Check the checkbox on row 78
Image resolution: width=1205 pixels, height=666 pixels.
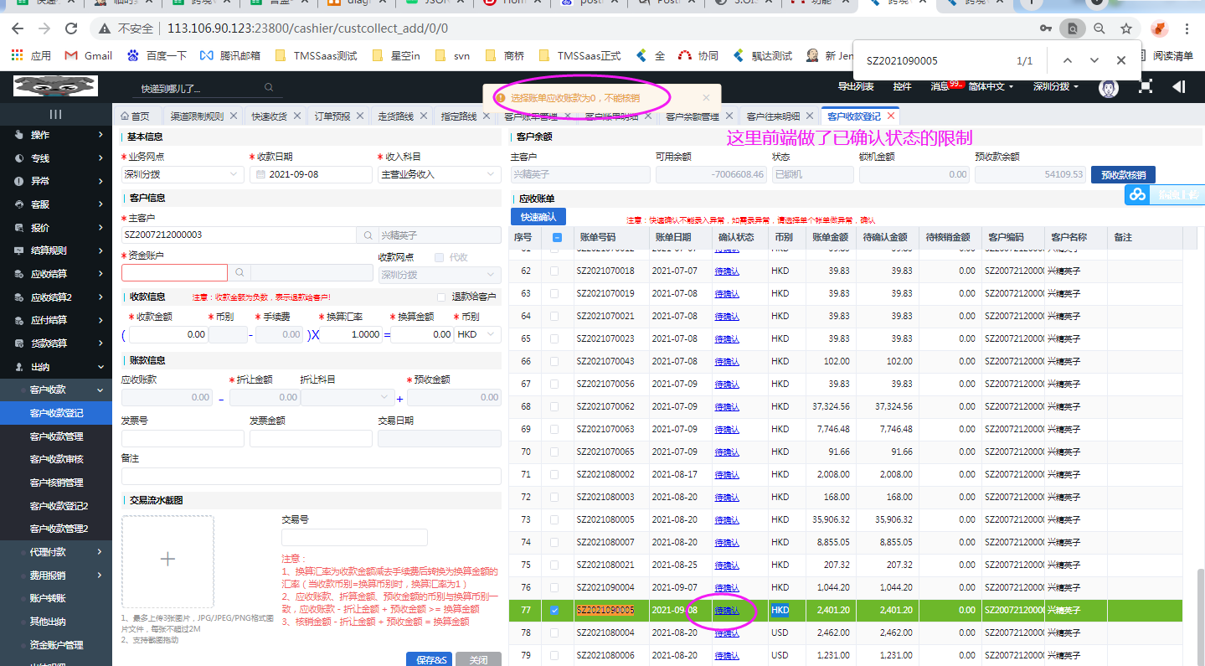554,632
